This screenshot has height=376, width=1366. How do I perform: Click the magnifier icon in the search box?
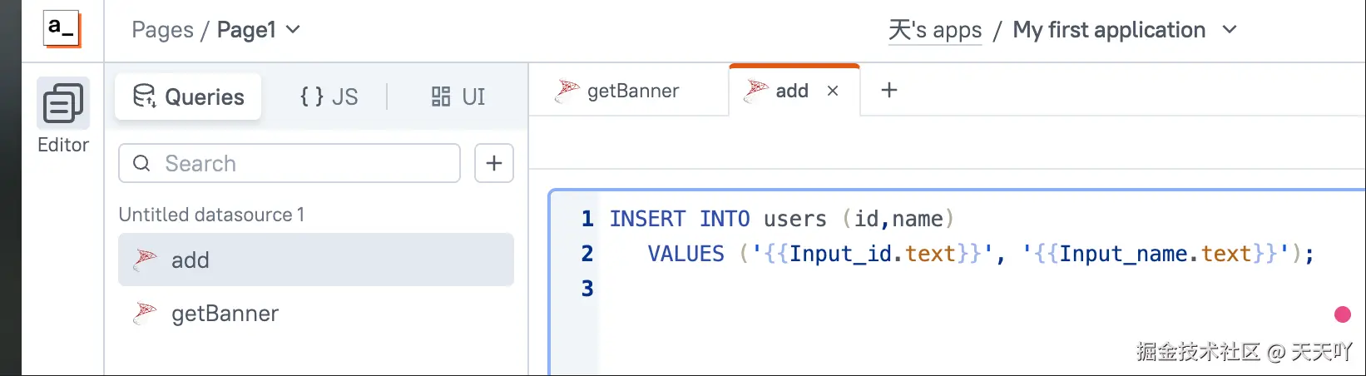coord(142,163)
